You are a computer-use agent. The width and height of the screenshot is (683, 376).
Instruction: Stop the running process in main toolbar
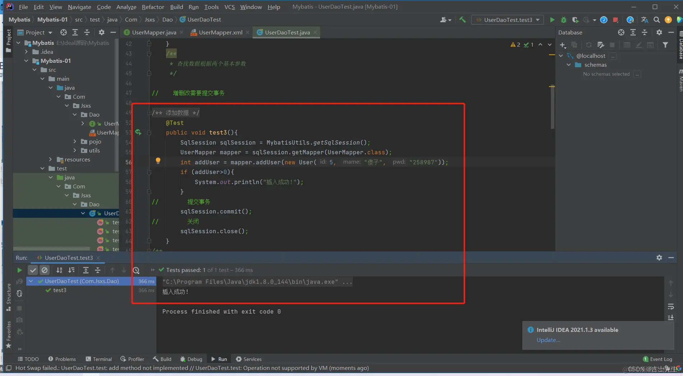[615, 20]
